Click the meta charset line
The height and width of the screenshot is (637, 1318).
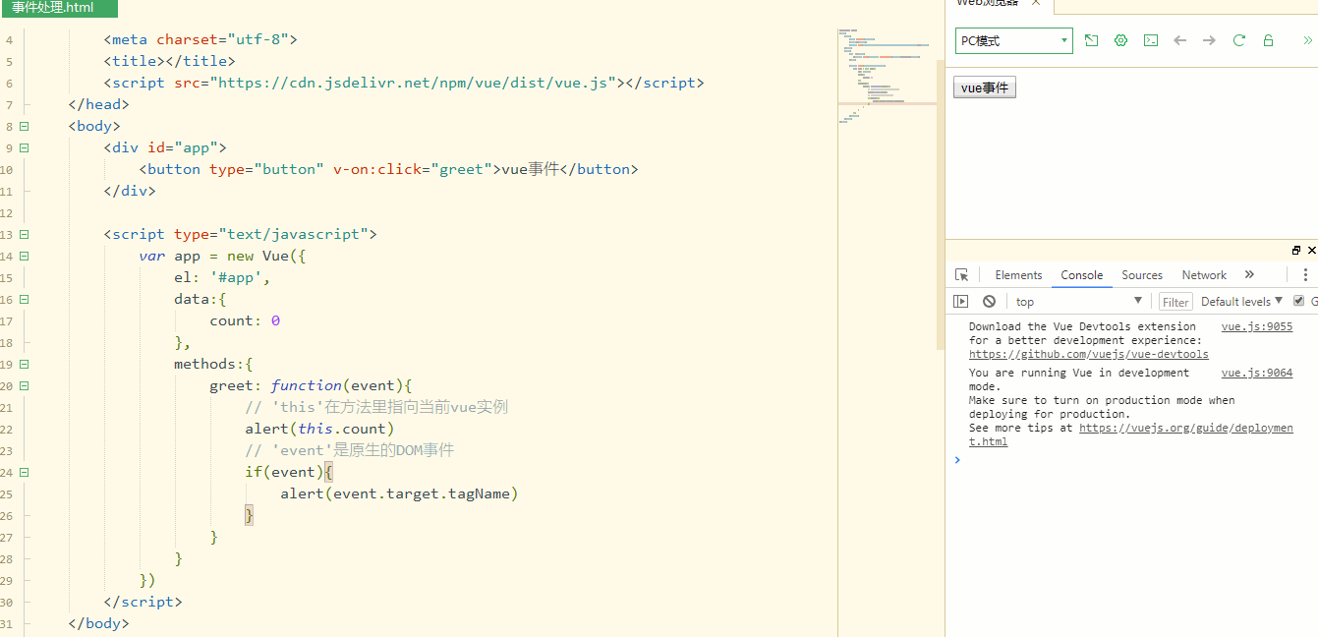tap(200, 39)
